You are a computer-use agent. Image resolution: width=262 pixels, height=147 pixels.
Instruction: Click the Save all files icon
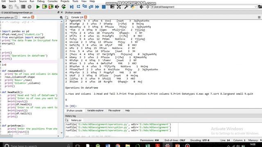point(17,7)
